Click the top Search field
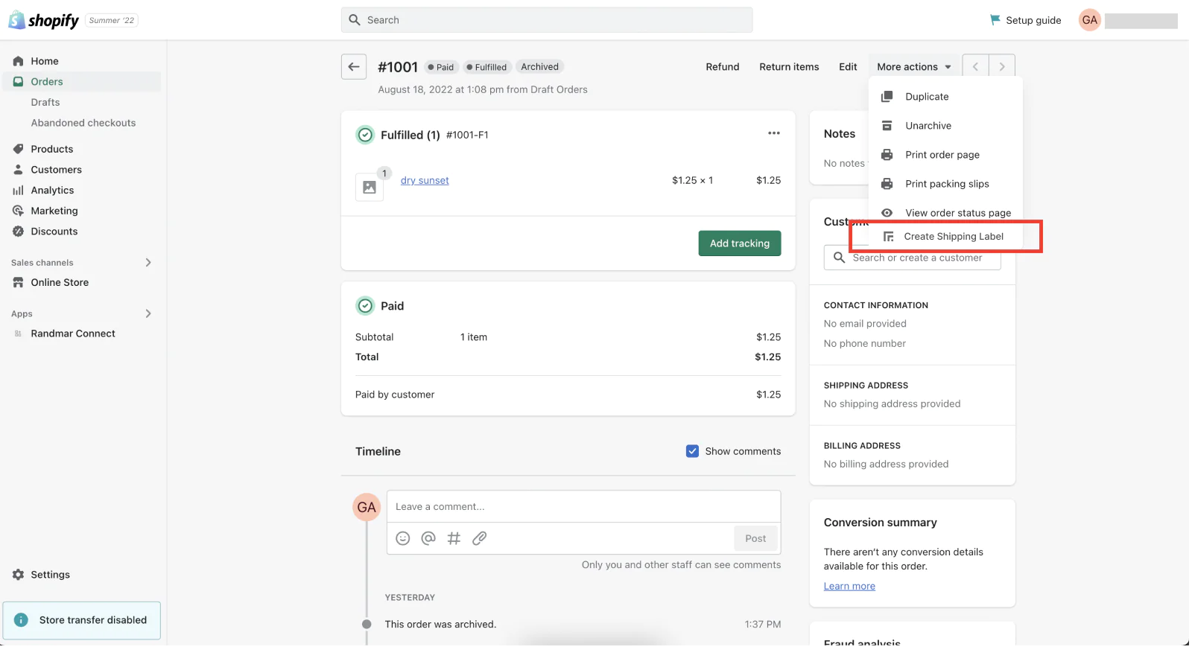The width and height of the screenshot is (1192, 670). tap(547, 20)
